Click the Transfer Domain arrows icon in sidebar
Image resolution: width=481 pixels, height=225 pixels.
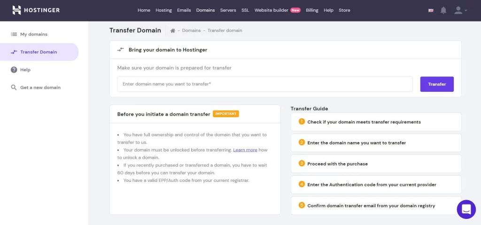[x=14, y=52]
